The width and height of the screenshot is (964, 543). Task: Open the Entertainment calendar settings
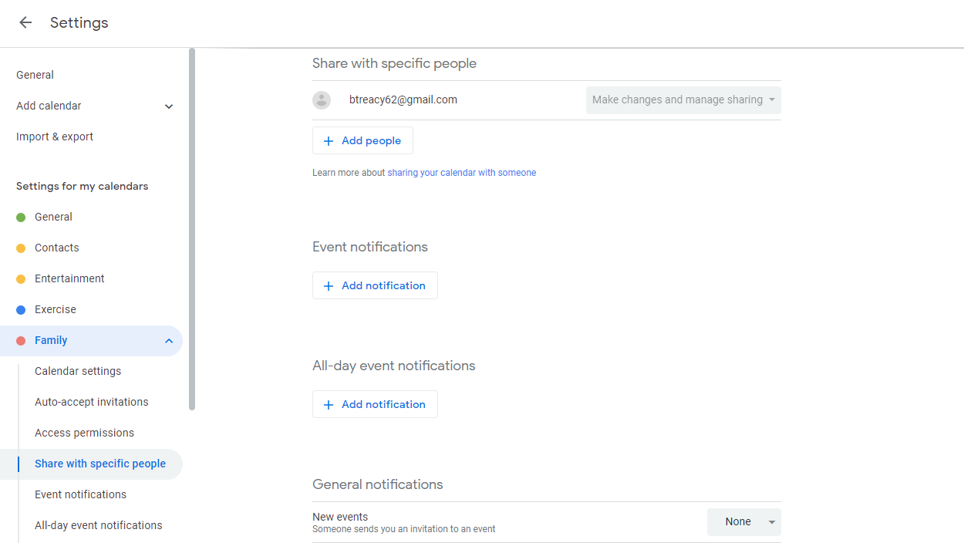(69, 278)
